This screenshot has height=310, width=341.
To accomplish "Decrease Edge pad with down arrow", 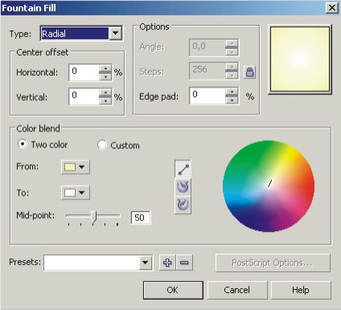I will pyautogui.click(x=232, y=100).
